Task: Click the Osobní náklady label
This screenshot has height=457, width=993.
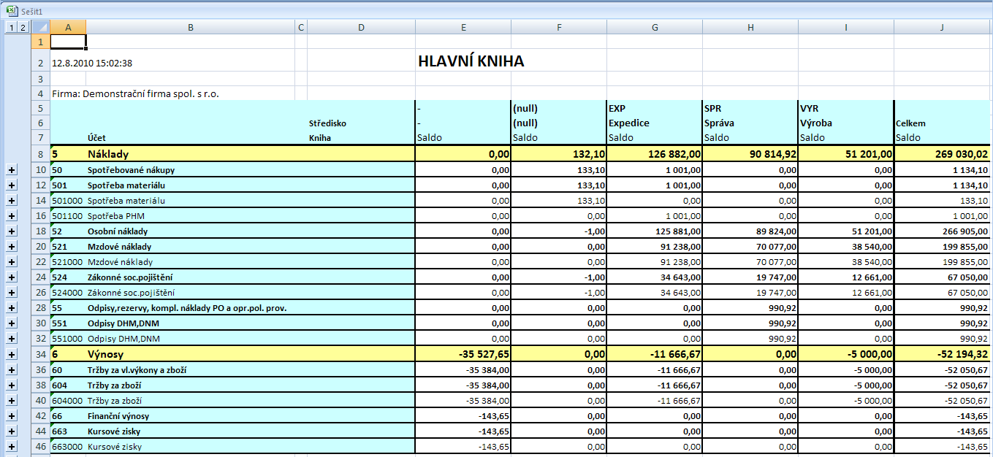Action: (x=118, y=231)
